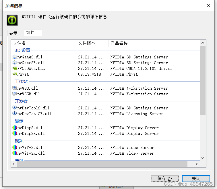This screenshot has height=189, width=217.
Task: Select the nvGameS.dll file name
Action: point(30,57)
